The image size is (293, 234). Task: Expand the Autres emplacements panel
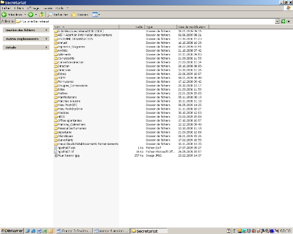(26, 39)
